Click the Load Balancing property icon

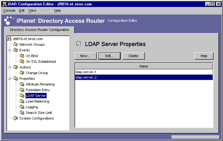(22, 101)
